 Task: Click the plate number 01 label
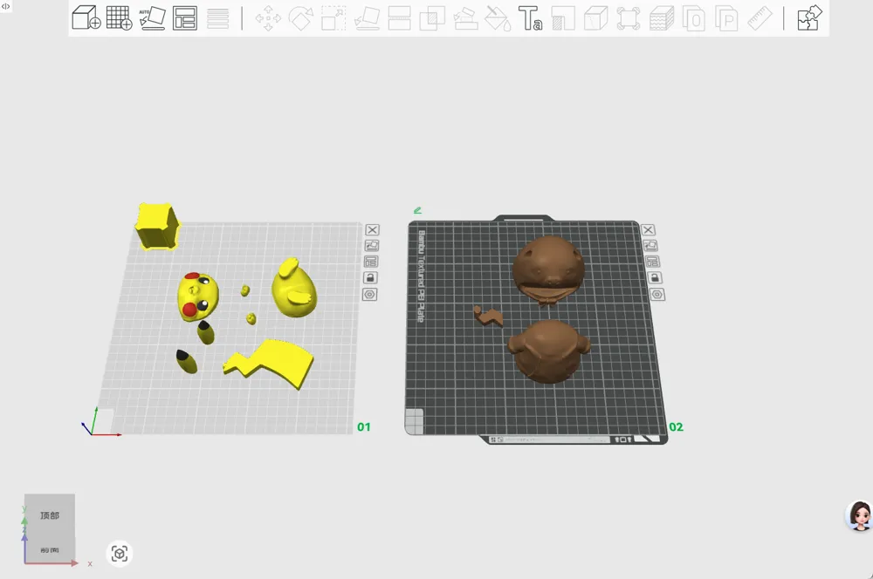(363, 426)
